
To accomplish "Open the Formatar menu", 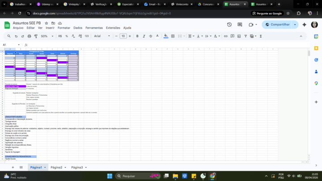I will 64,28.
